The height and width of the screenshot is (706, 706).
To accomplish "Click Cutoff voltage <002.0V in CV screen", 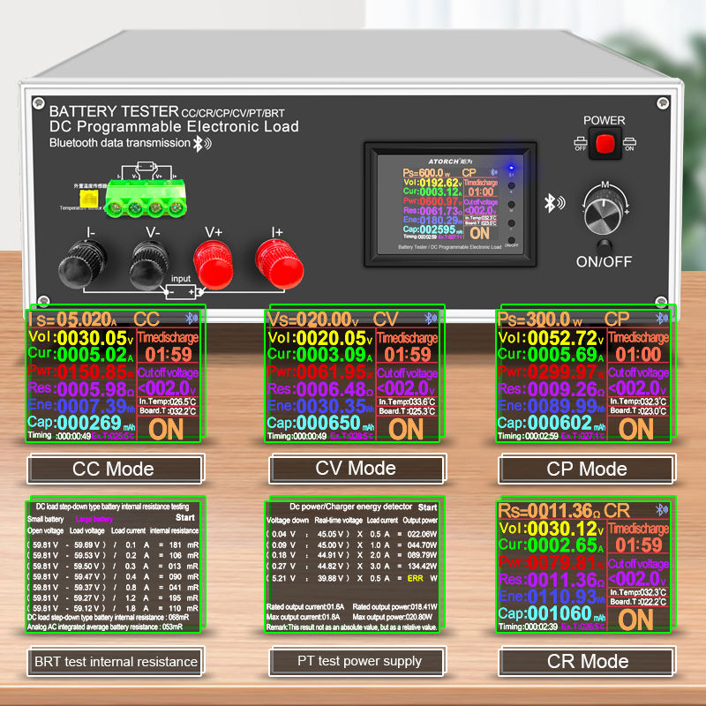I will click(x=407, y=381).
